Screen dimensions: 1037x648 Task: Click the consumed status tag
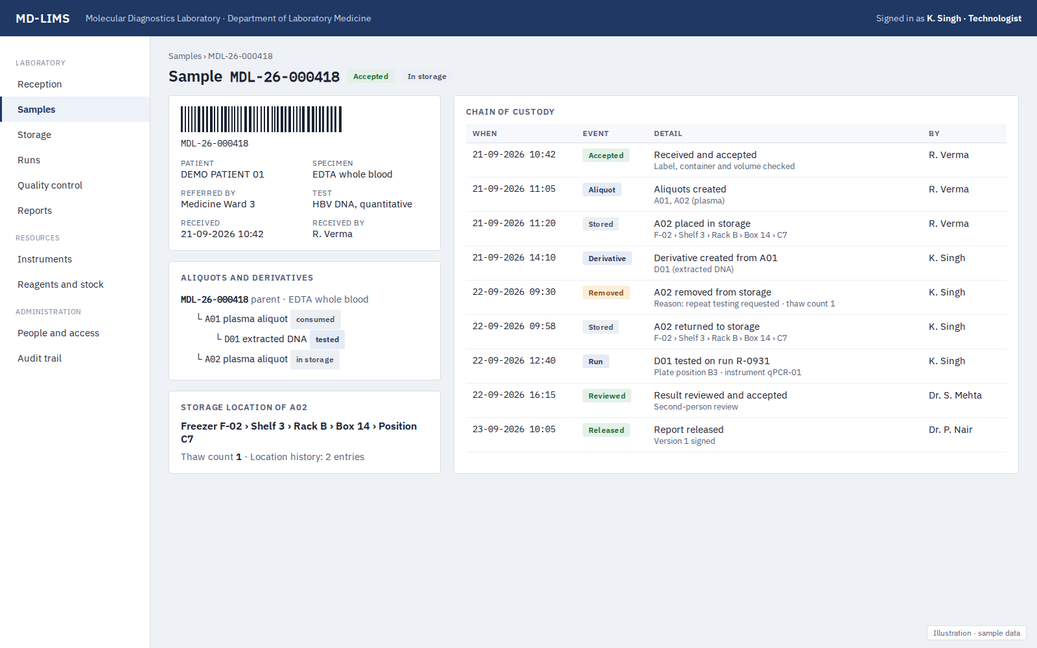click(x=316, y=319)
